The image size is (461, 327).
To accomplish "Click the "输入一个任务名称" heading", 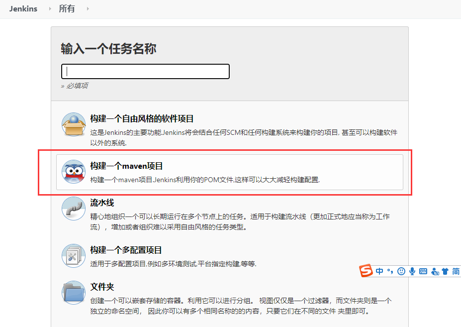I will pyautogui.click(x=108, y=49).
